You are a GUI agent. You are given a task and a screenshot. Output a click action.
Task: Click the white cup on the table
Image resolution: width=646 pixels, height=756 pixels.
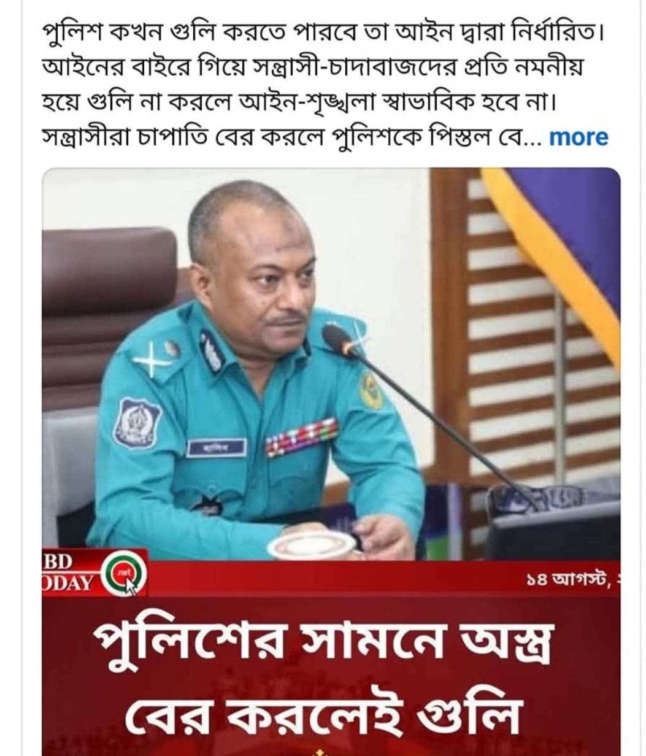[312, 543]
